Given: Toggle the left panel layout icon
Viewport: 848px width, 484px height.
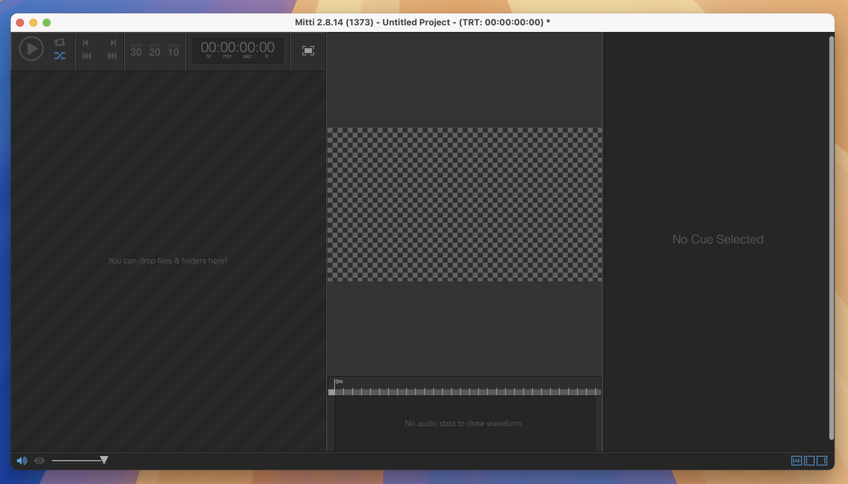Looking at the screenshot, I should pyautogui.click(x=809, y=461).
